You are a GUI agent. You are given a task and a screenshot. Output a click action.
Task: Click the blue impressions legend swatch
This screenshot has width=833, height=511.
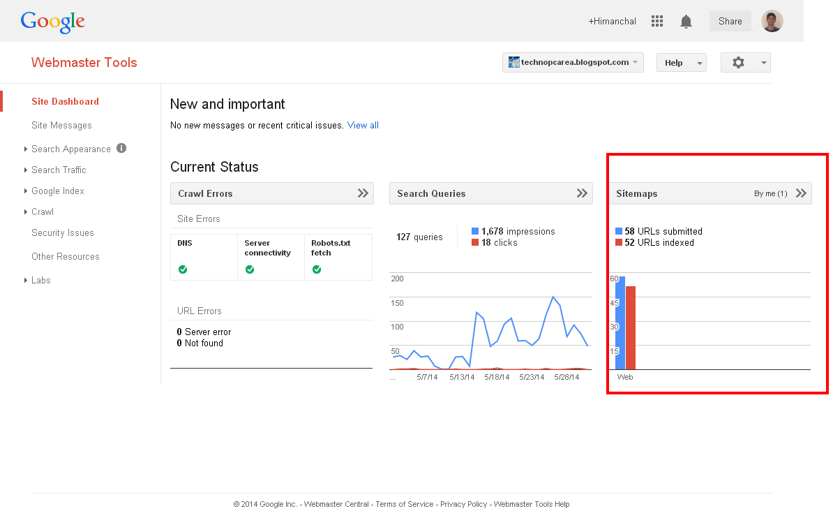click(475, 231)
